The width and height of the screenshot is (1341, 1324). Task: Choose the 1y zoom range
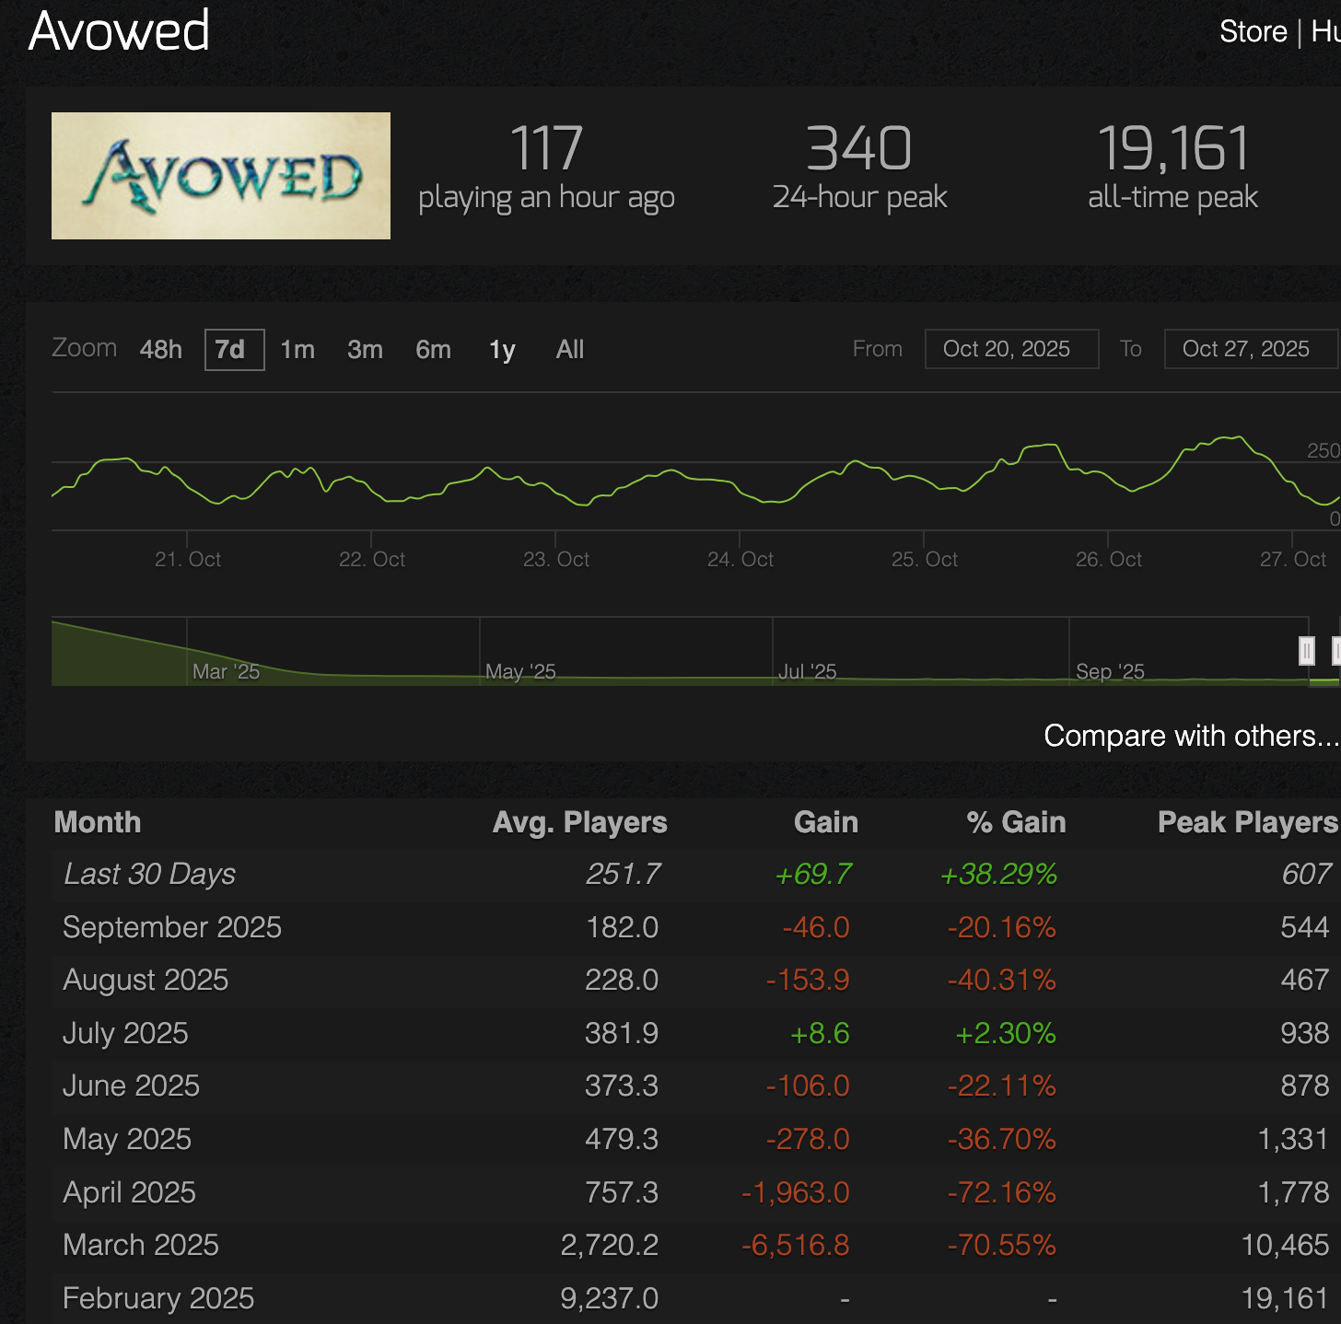502,350
